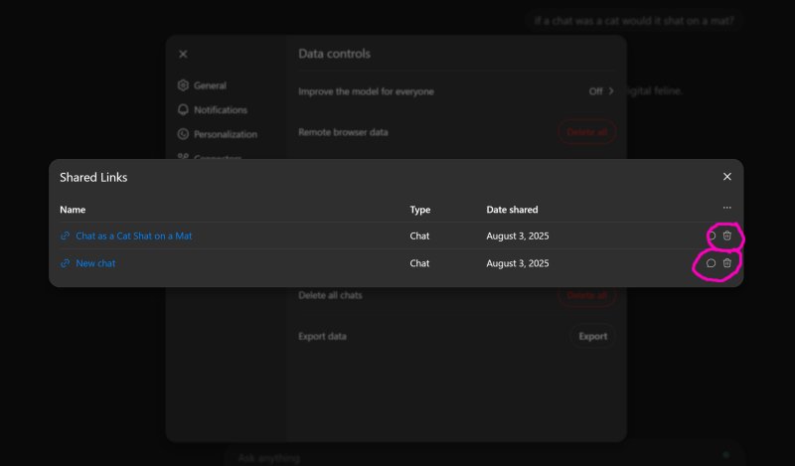The image size is (795, 466).
Task: Expand 'Improve the model for everyone' Off setting
Action: tap(601, 91)
